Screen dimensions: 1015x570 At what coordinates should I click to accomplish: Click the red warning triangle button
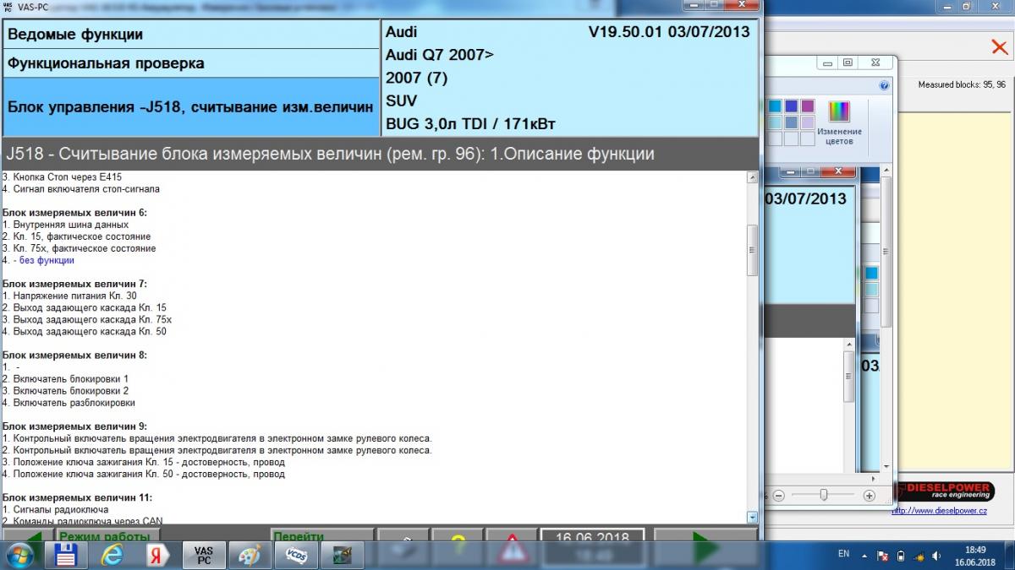coord(511,547)
